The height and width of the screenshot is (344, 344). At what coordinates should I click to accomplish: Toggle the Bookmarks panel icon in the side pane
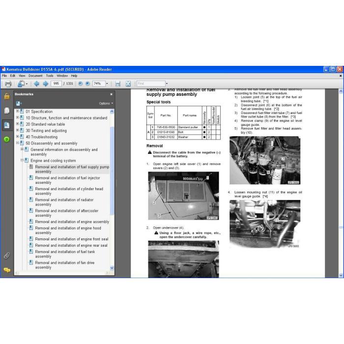(x=7, y=125)
